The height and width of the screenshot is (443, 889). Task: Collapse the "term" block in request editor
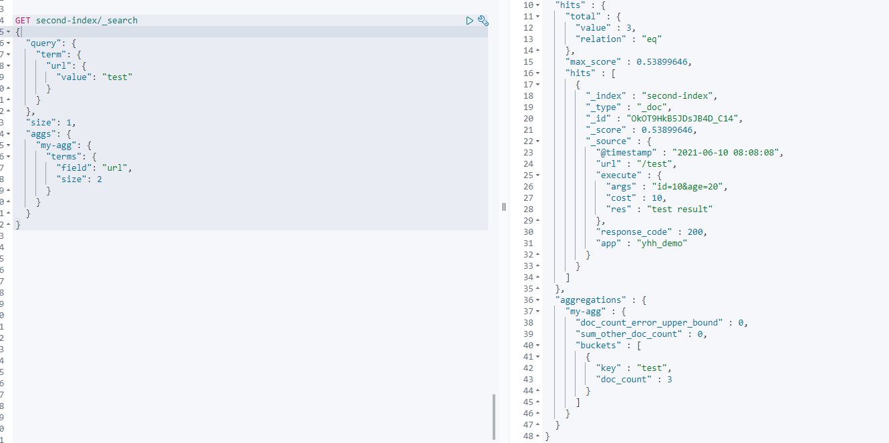coord(7,55)
